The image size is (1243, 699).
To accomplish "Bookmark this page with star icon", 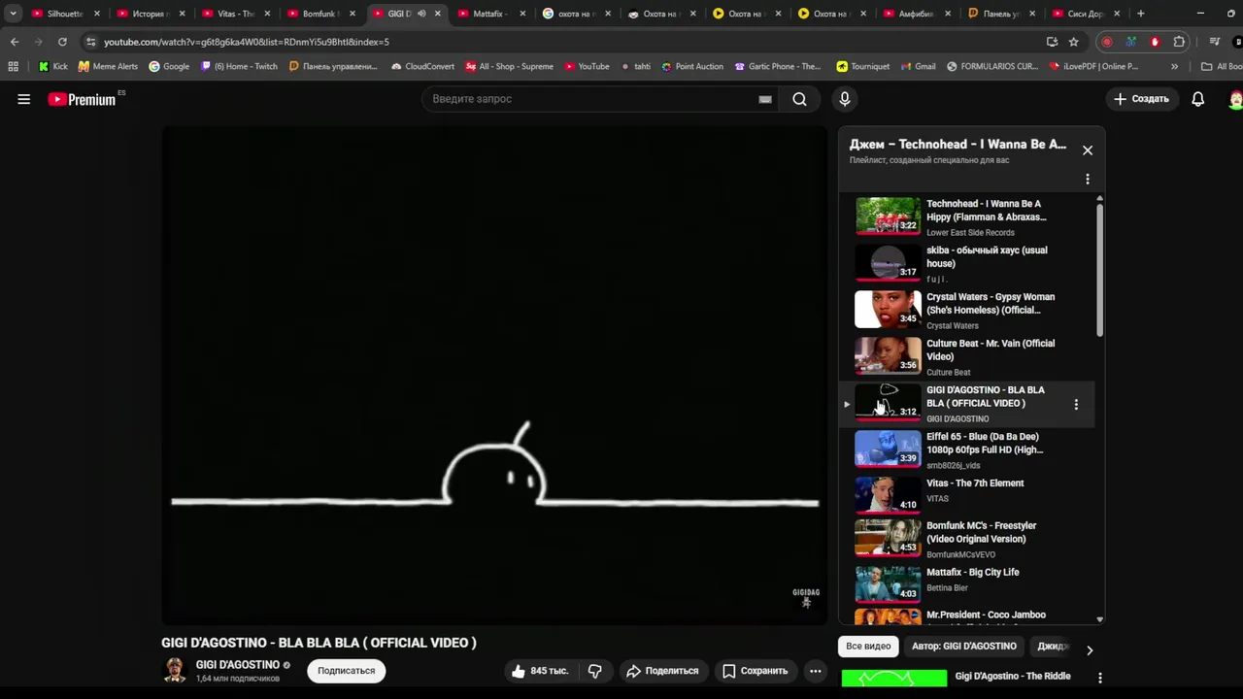I will (1073, 42).
